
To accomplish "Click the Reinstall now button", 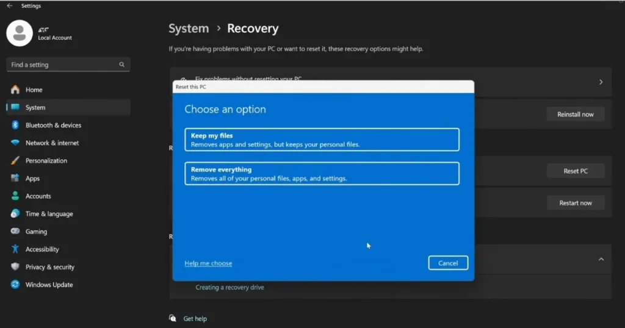I will coord(575,114).
